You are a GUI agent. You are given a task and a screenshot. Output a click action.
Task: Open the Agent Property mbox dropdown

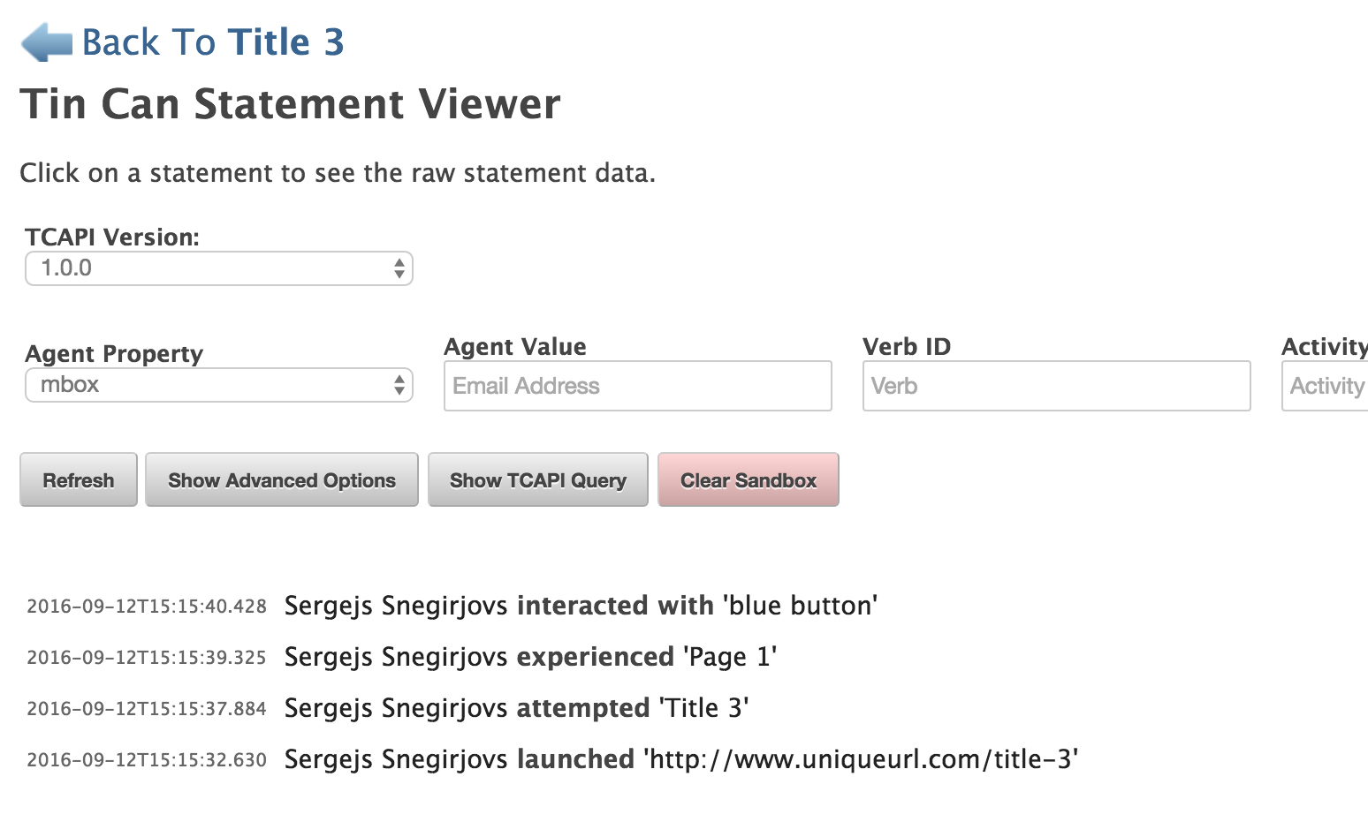point(219,385)
